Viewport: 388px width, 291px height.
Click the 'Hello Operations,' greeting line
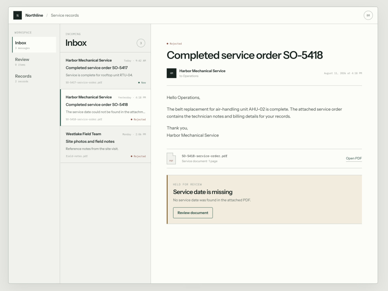click(184, 98)
